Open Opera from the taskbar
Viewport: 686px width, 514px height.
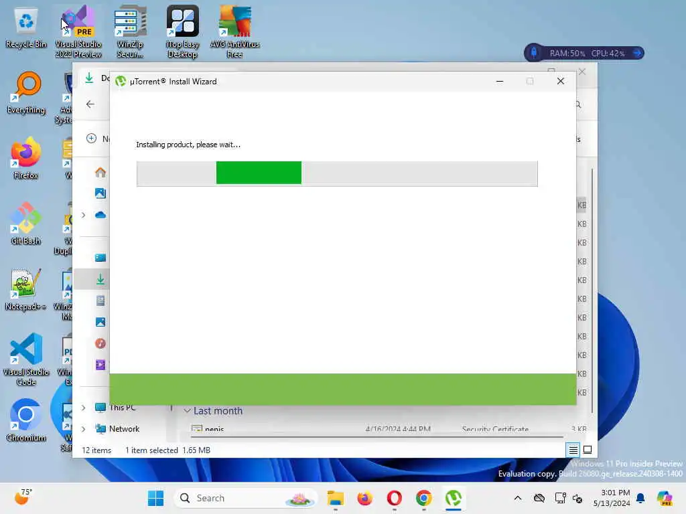click(394, 498)
